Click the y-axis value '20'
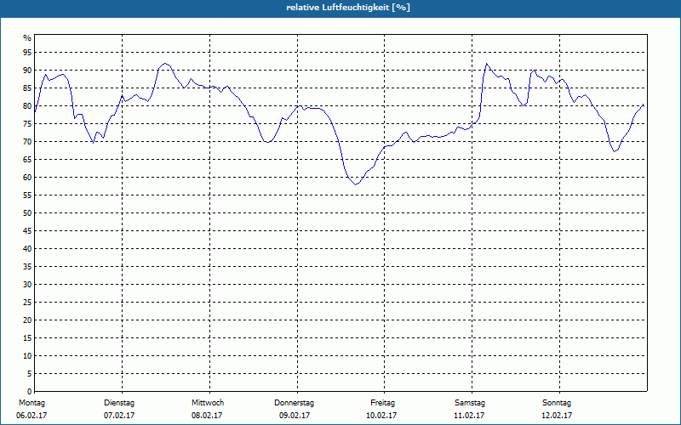681x425 pixels. [x=27, y=320]
